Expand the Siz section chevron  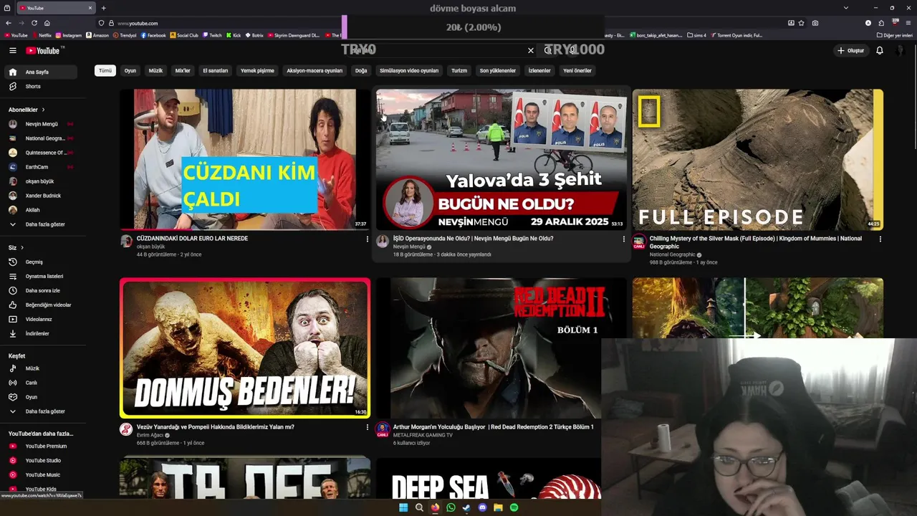click(22, 247)
